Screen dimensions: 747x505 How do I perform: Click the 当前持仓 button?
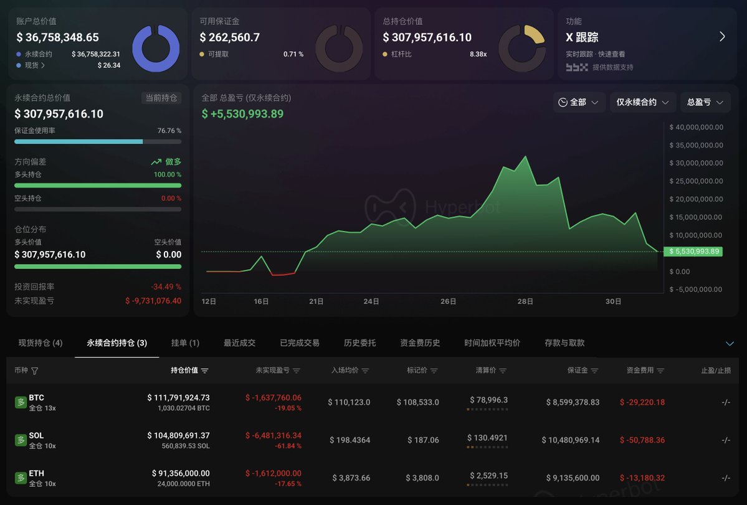coord(161,98)
